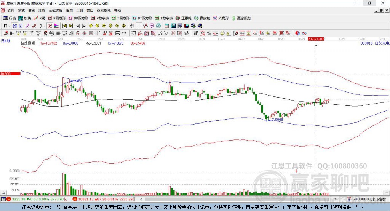Select the hand pan tool
This screenshot has height=211, width=390.
(132, 26)
